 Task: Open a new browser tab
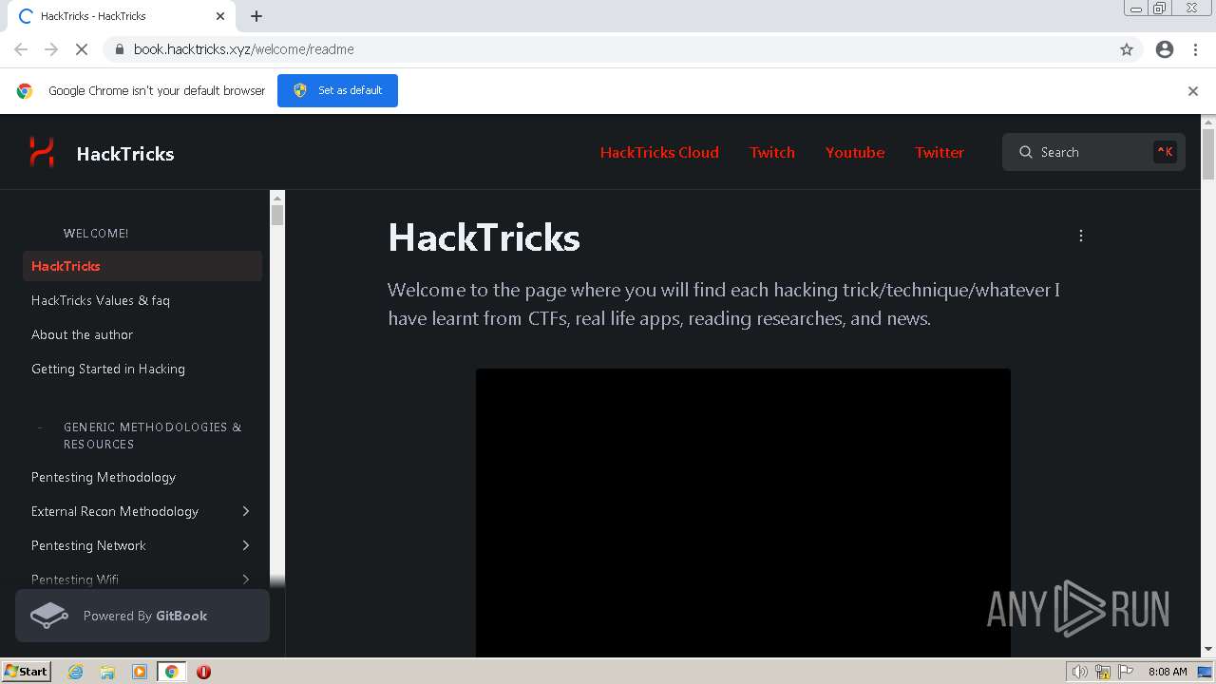(256, 16)
